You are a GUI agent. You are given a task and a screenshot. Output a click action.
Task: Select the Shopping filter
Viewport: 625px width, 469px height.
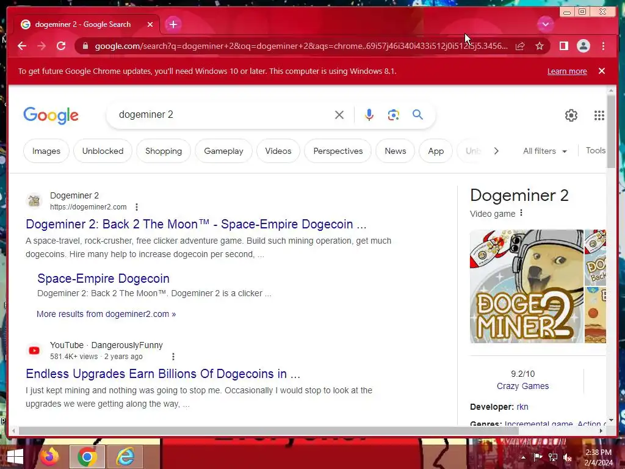pos(164,151)
